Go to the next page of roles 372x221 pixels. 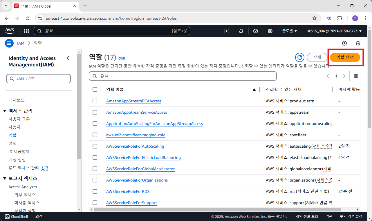pos(344,76)
